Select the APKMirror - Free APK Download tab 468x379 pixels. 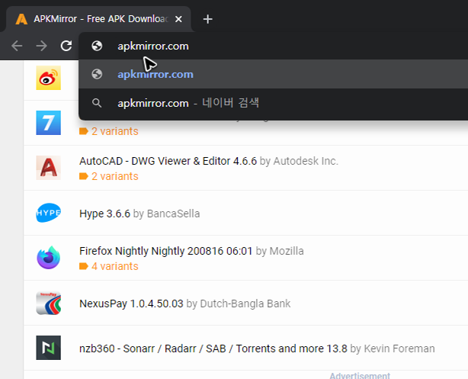(98, 19)
